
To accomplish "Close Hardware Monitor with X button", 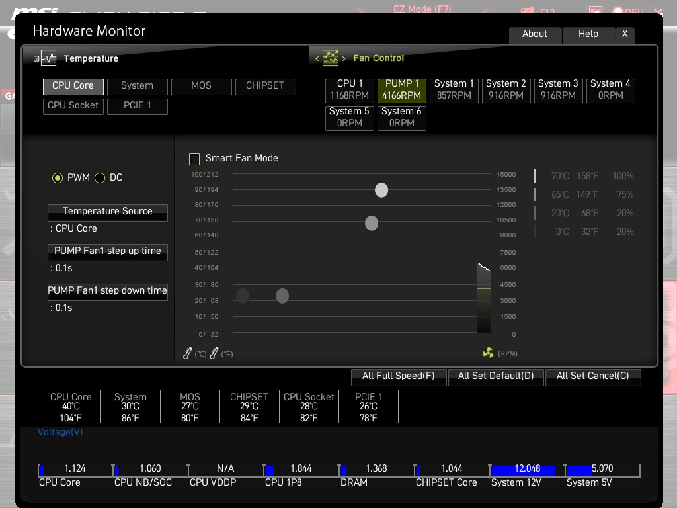I will [x=625, y=34].
